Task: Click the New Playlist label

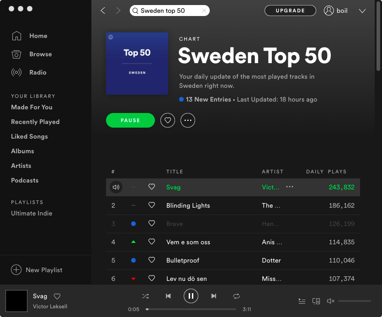Action: pos(44,270)
